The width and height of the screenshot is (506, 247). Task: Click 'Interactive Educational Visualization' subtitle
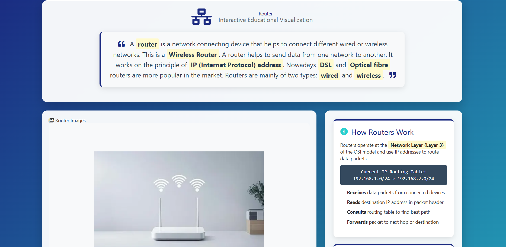point(265,20)
